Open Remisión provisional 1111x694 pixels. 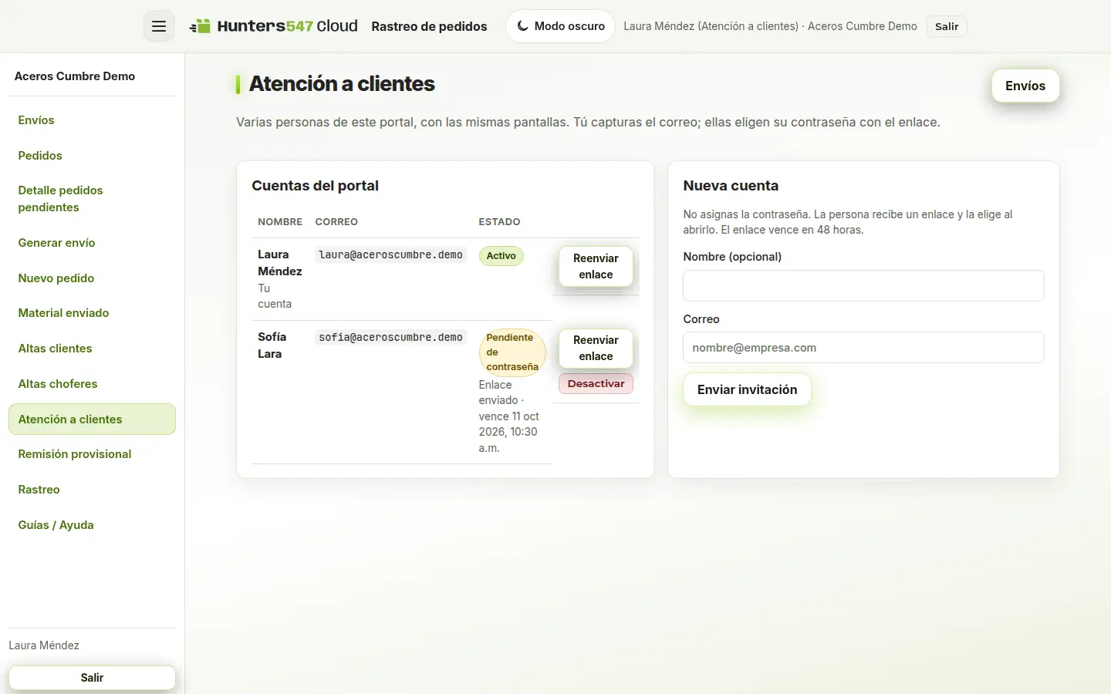tap(92, 454)
